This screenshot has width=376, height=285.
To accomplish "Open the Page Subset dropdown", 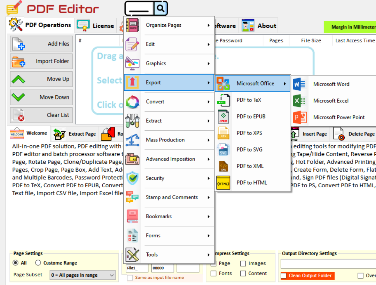I will (x=83, y=275).
